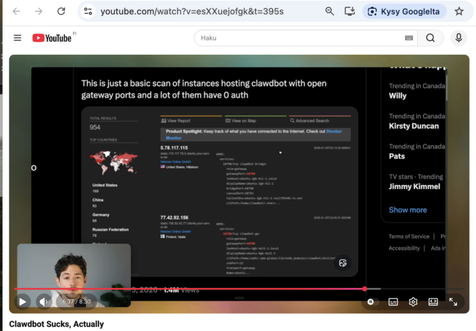This screenshot has height=331, width=476.
Task: Open the YouTube hamburger guide menu
Action: [18, 38]
